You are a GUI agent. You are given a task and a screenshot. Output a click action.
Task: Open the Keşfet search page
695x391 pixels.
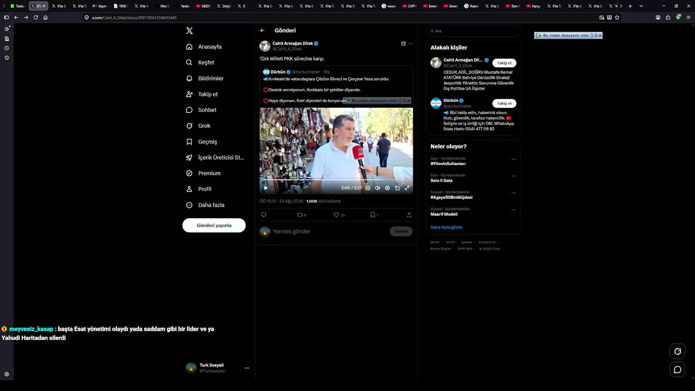(200, 62)
